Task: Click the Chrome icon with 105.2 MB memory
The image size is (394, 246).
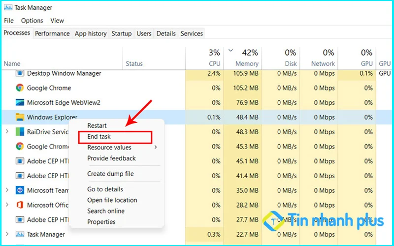Action: [20, 88]
